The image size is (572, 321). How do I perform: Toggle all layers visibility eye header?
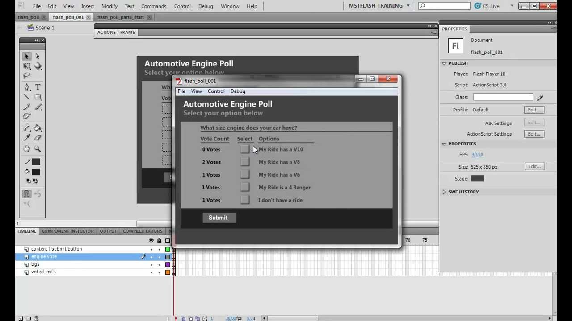tap(151, 240)
